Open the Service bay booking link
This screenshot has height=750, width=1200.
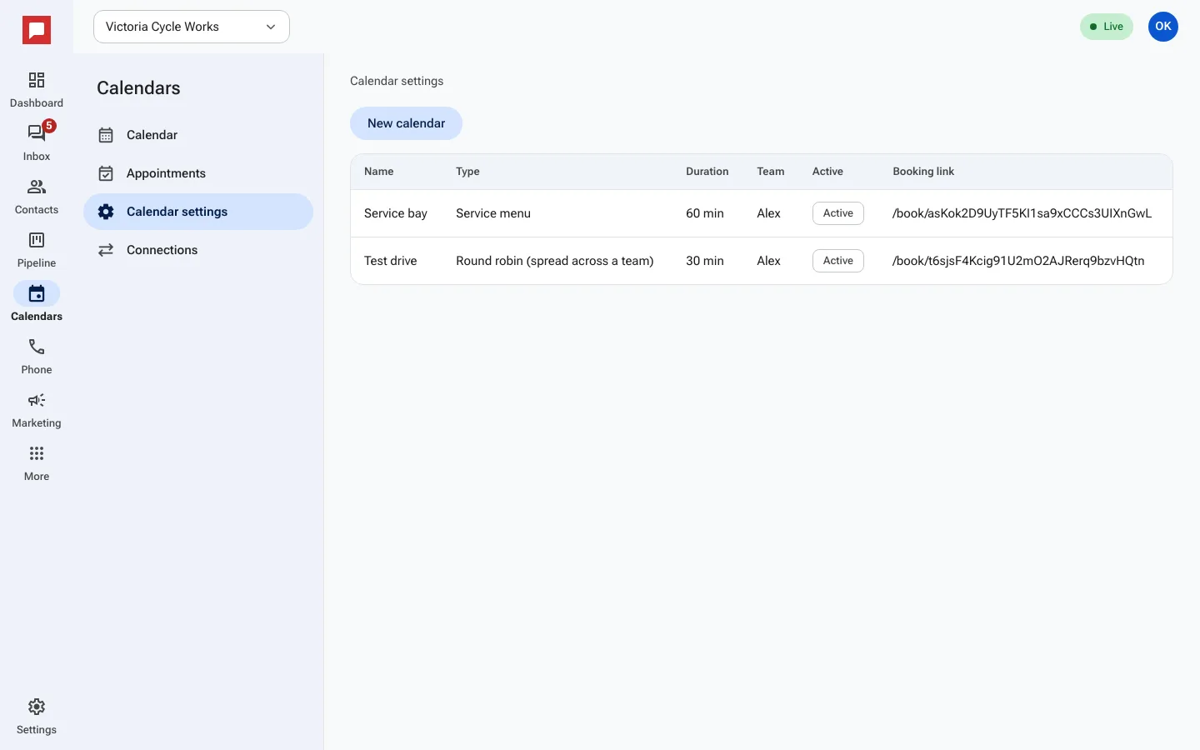pos(1022,213)
